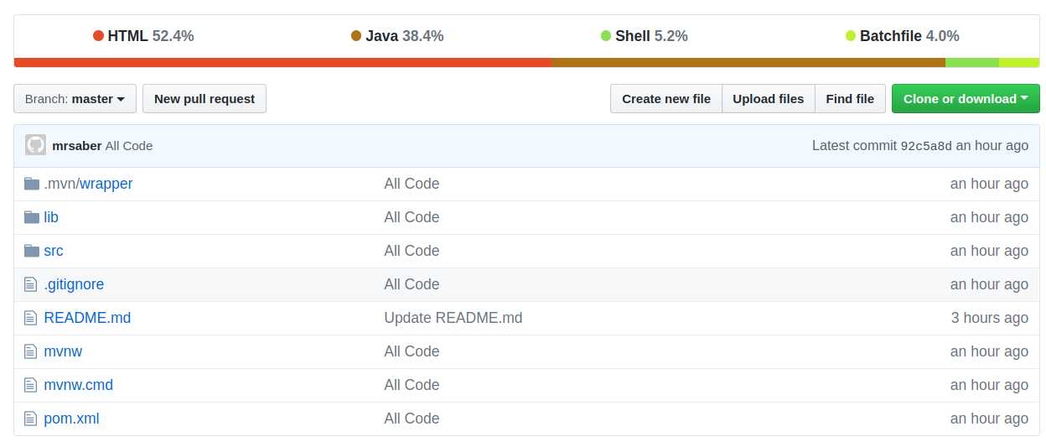Click the Find file button
Screen dimensions: 1046x447
coord(850,98)
